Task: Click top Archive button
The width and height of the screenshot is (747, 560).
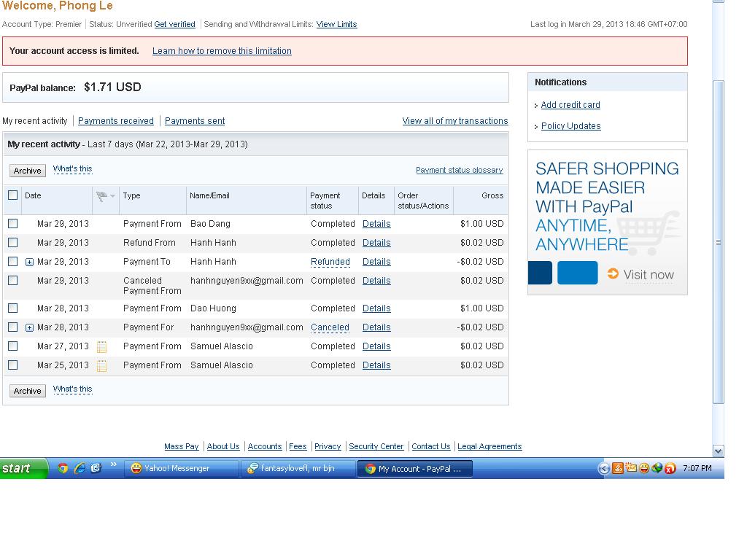Action: 28,171
